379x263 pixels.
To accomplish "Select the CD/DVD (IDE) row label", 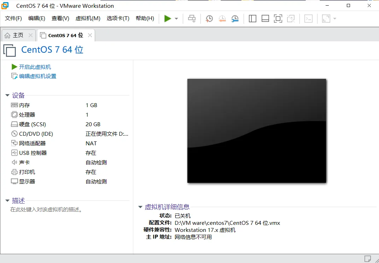I will pyautogui.click(x=36, y=134).
